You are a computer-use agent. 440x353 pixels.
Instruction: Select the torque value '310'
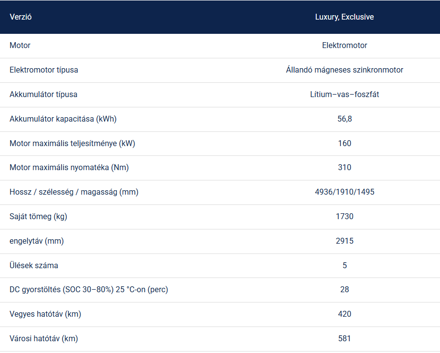[344, 168]
